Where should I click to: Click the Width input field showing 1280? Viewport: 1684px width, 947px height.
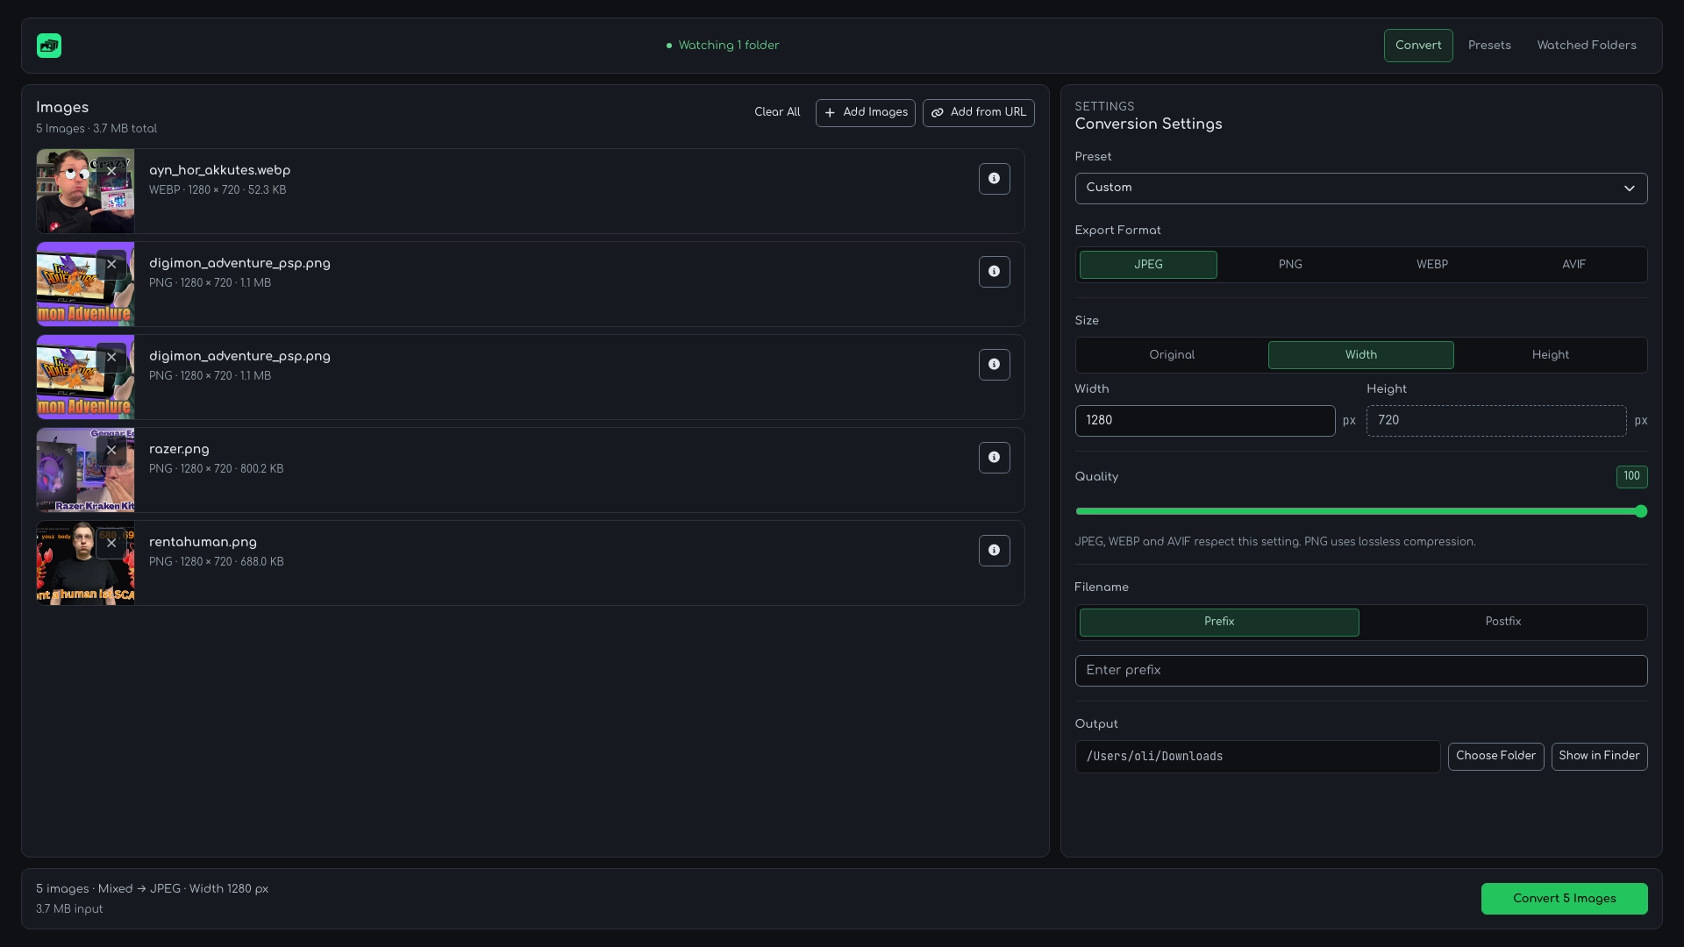[1205, 421]
